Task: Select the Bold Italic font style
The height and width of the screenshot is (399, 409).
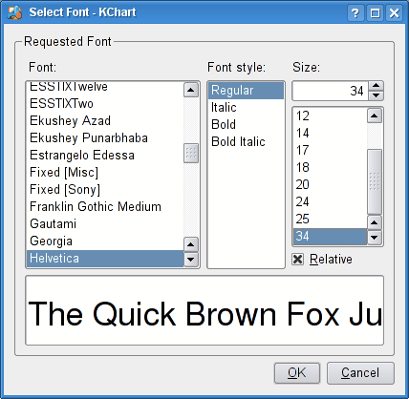Action: 238,141
